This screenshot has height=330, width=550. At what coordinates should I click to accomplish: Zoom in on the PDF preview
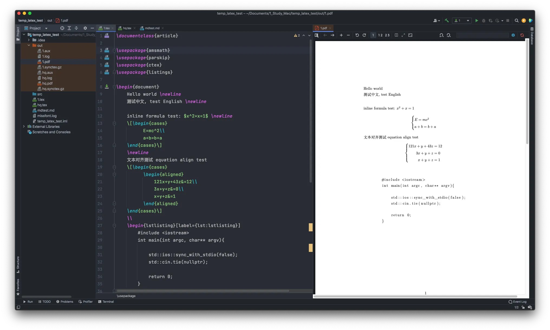coord(341,35)
